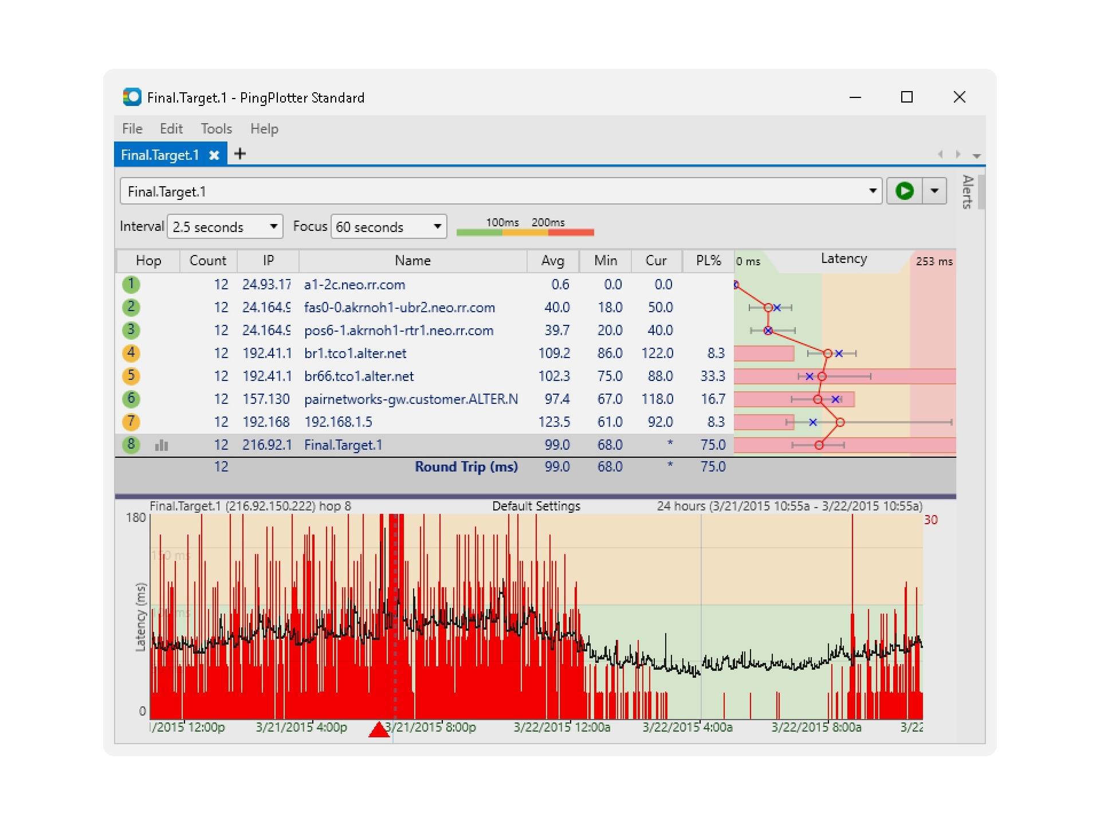Close the Final.Target.1 tab
This screenshot has height=825, width=1100.
click(x=215, y=155)
